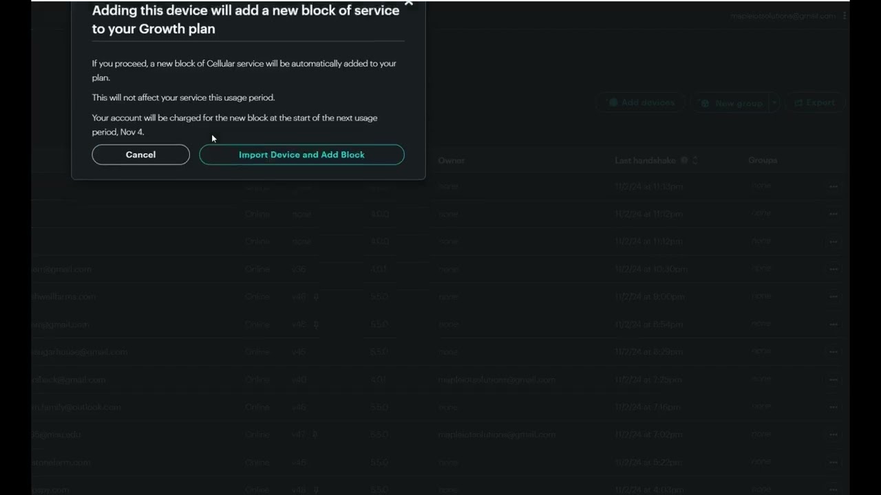The image size is (881, 495).
Task: Open three-dot menu for 7:02pm row
Action: [834, 434]
